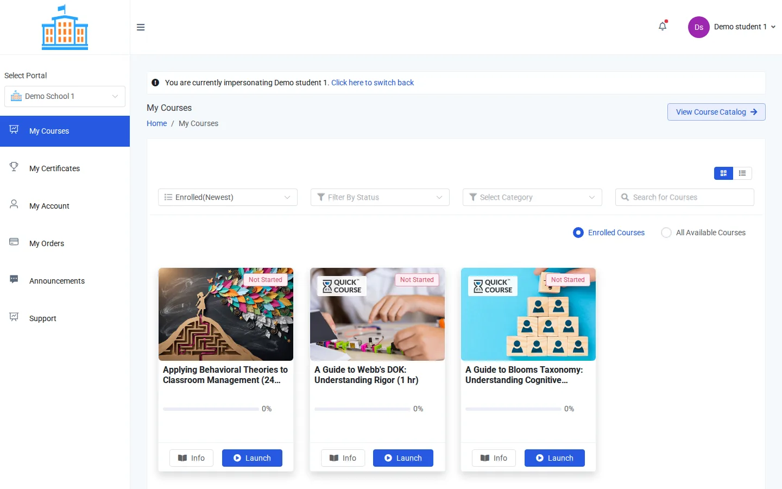Launch Applying Behavioral Theories course
Image resolution: width=782 pixels, height=489 pixels.
click(252, 458)
